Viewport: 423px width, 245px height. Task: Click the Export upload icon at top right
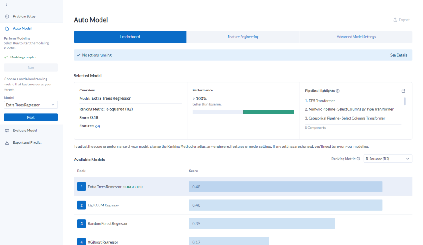[x=395, y=20]
